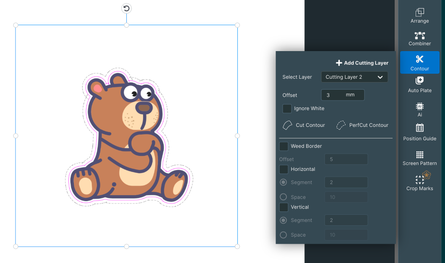Viewport: 445px width, 263px height.
Task: Enable the Ignore White checkbox
Action: coord(287,108)
